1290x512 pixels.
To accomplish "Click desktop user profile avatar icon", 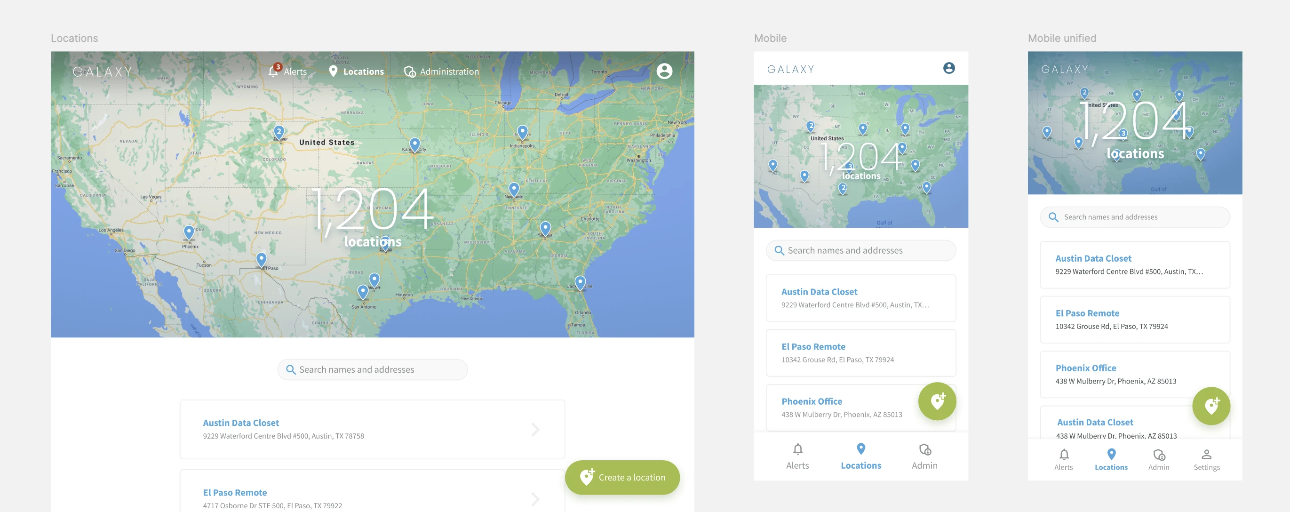I will [x=664, y=71].
